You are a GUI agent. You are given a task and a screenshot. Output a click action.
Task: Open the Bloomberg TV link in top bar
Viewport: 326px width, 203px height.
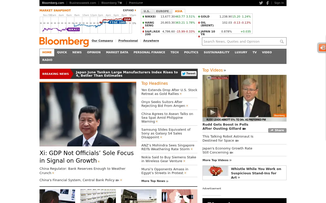click(112, 3)
